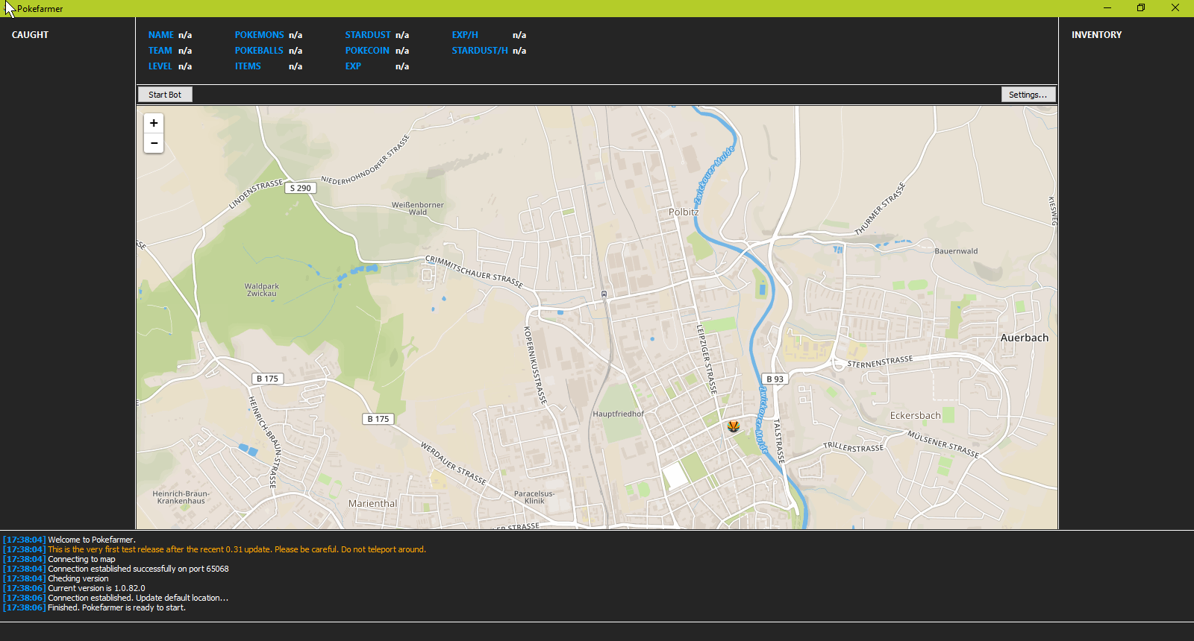The width and height of the screenshot is (1194, 641).
Task: Click the POKEBALLS stat label
Action: (259, 51)
